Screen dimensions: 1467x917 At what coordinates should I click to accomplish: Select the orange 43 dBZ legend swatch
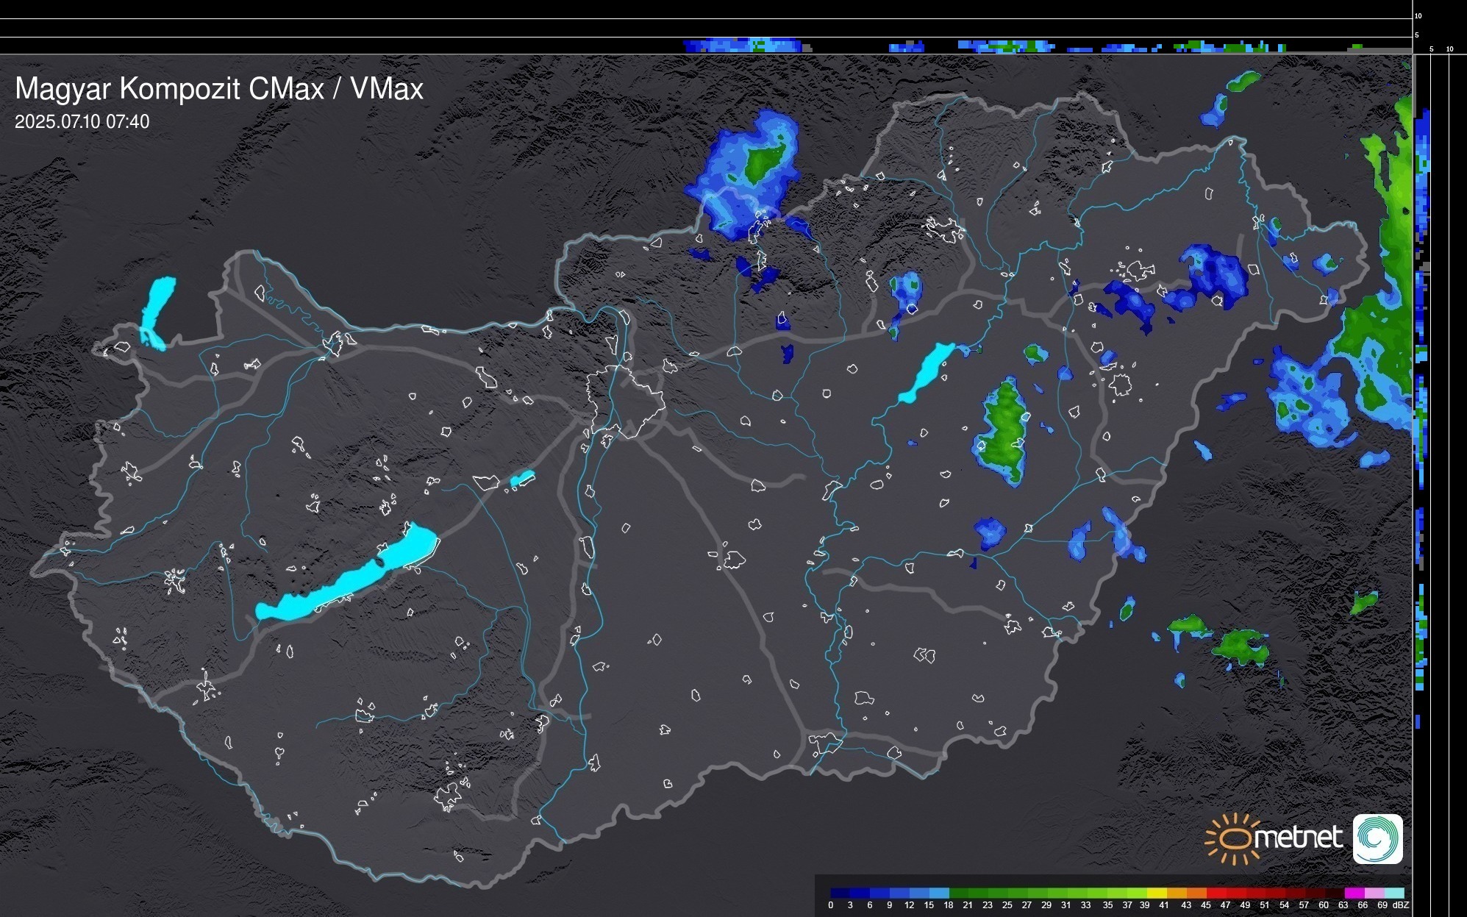coord(1196,893)
